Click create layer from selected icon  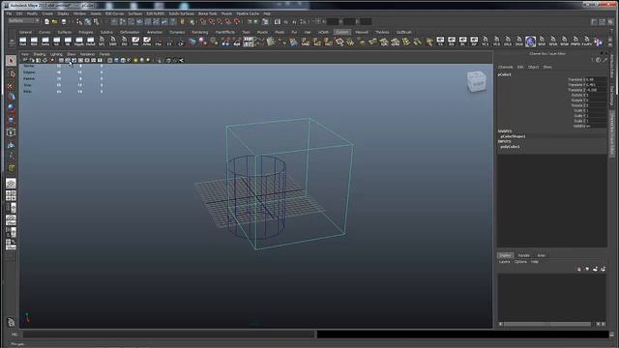603,269
